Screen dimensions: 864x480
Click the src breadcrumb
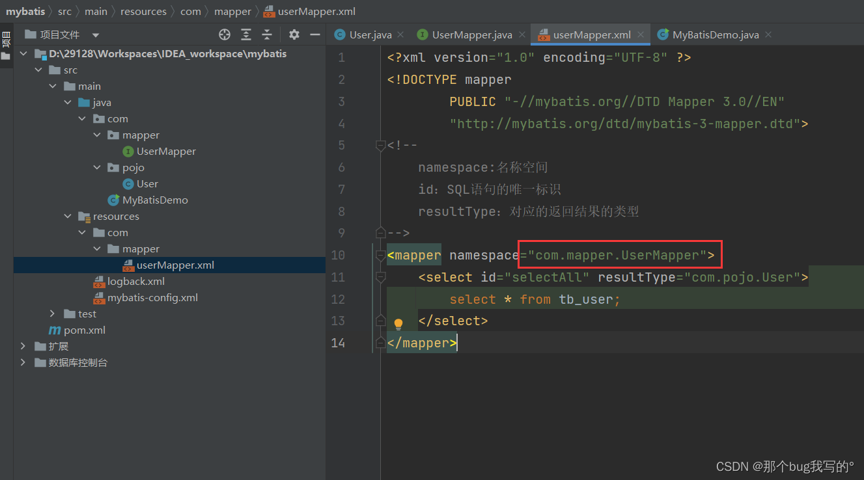click(x=64, y=11)
